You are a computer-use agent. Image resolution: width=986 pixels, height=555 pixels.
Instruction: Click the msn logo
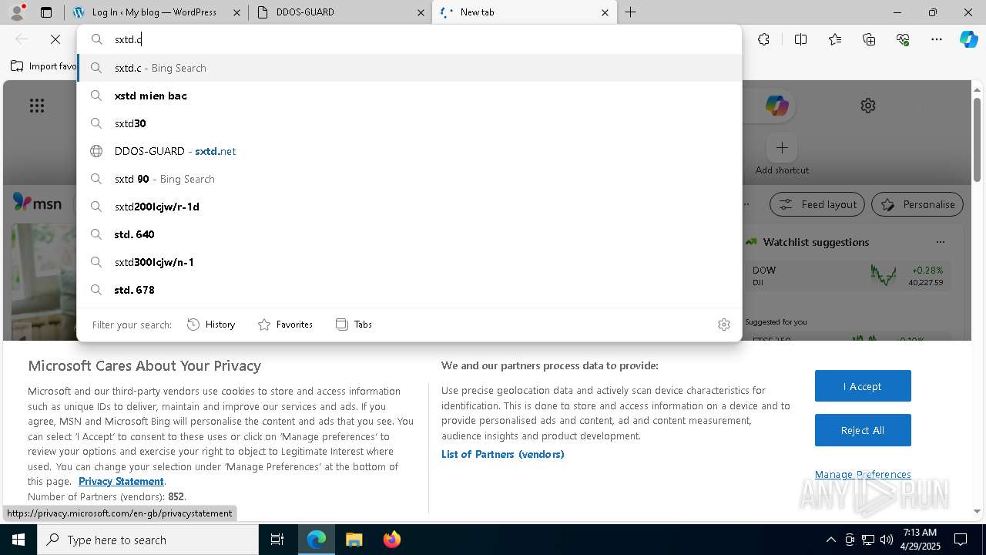click(37, 203)
